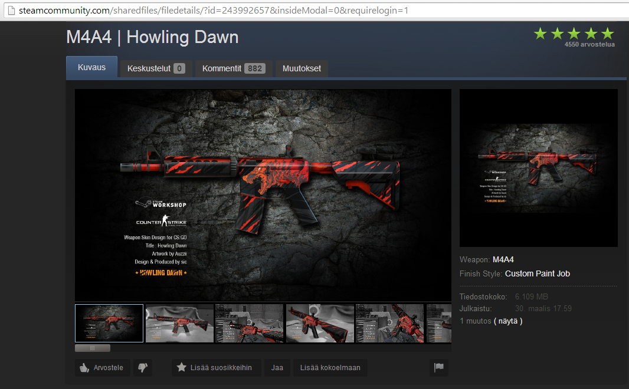Viewport: 629px width, 389px height.
Task: Click the last visible preview thumbnail
Action: pos(439,323)
